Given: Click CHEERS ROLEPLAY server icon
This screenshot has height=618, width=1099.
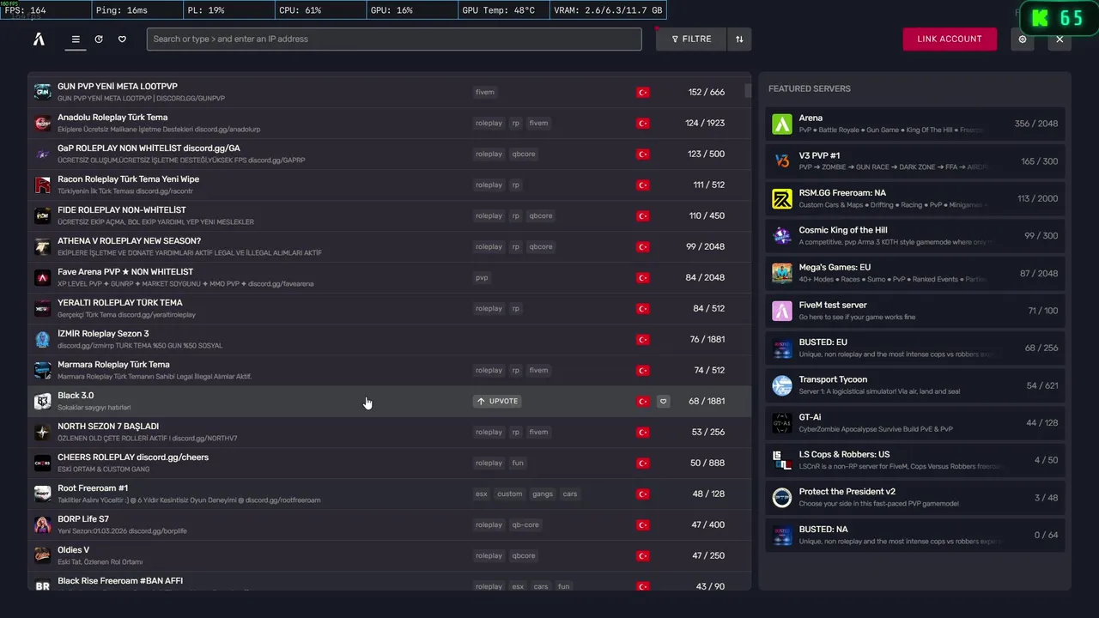Looking at the screenshot, I should click(42, 463).
